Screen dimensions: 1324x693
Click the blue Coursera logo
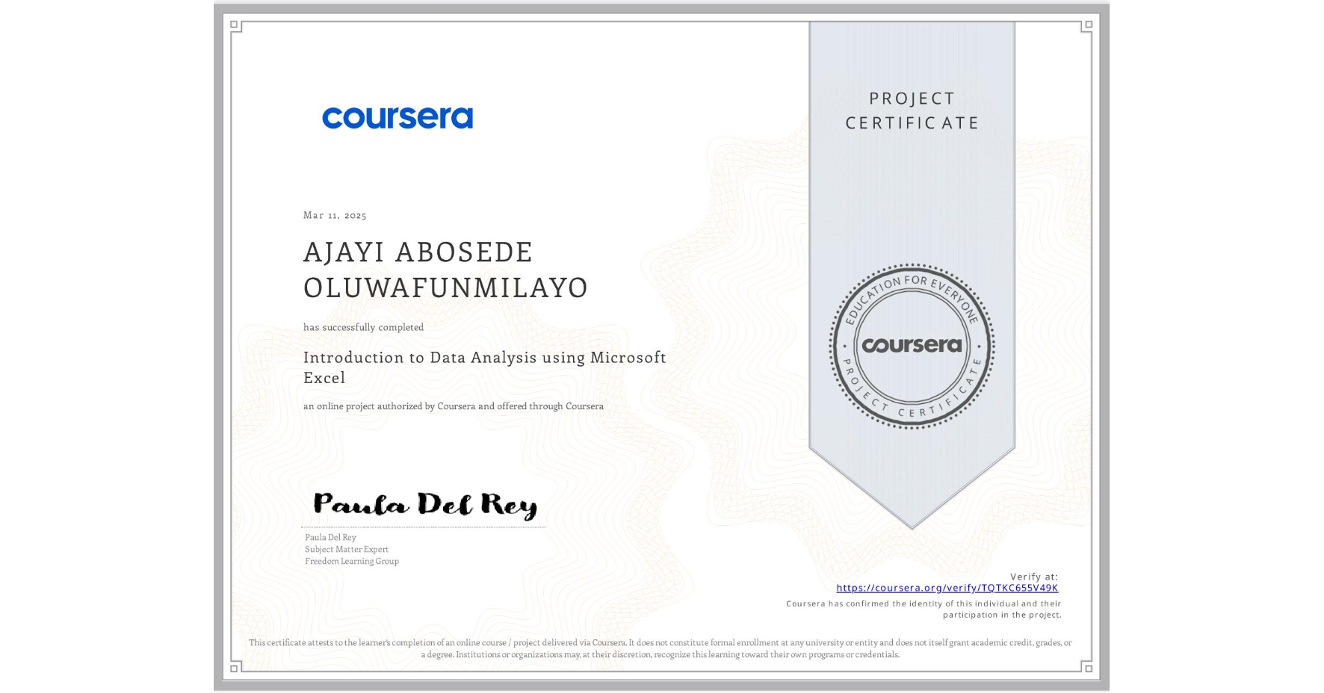tap(397, 118)
